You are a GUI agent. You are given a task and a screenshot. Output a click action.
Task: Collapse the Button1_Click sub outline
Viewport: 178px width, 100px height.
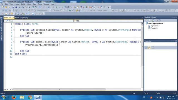tap(14, 30)
